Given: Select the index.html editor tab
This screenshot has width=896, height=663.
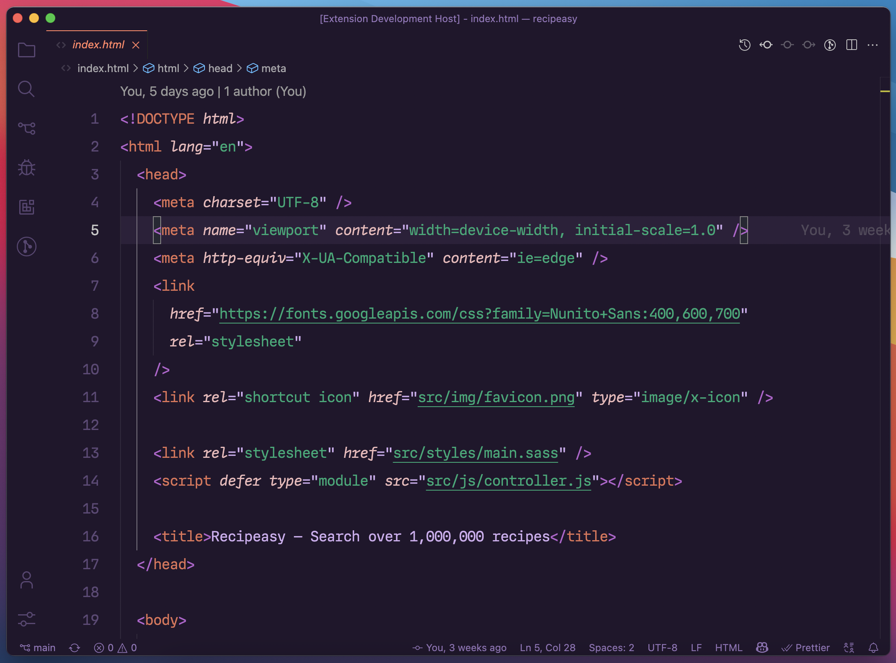Looking at the screenshot, I should [x=98, y=45].
